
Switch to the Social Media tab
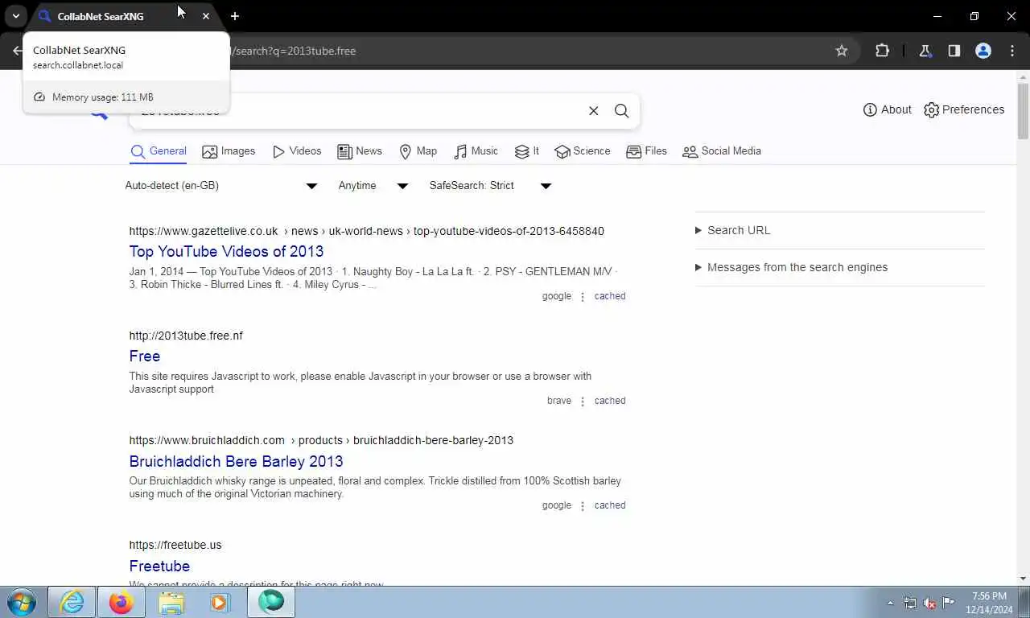click(722, 151)
